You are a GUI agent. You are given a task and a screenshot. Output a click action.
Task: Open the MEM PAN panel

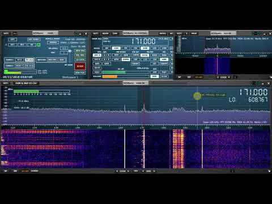[x=80, y=73]
